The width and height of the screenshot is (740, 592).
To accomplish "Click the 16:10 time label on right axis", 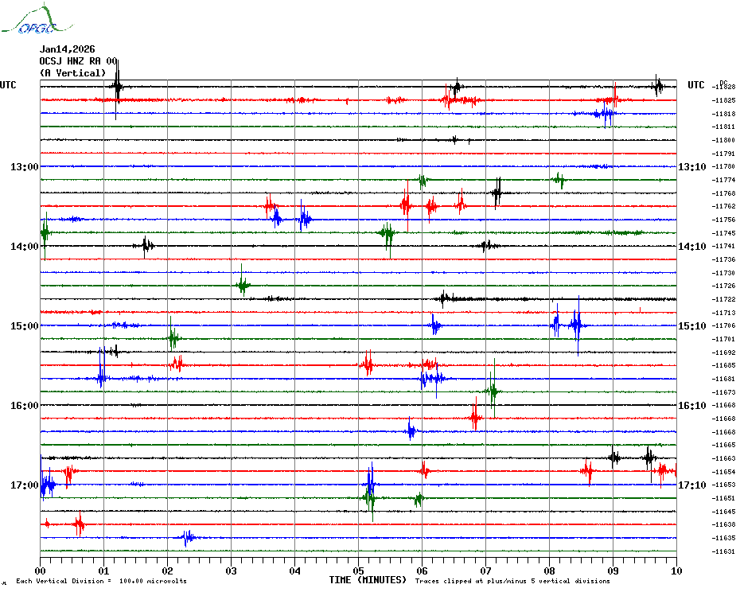I will point(691,406).
